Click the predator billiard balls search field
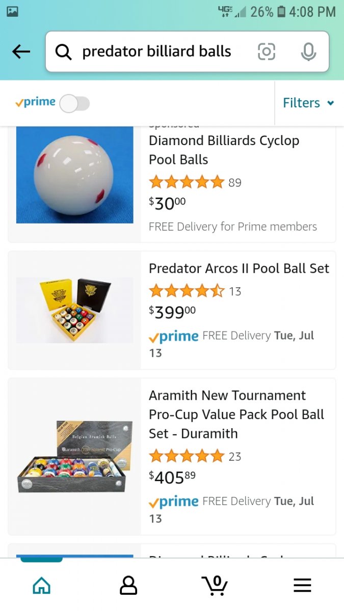344x611 pixels. [x=157, y=51]
